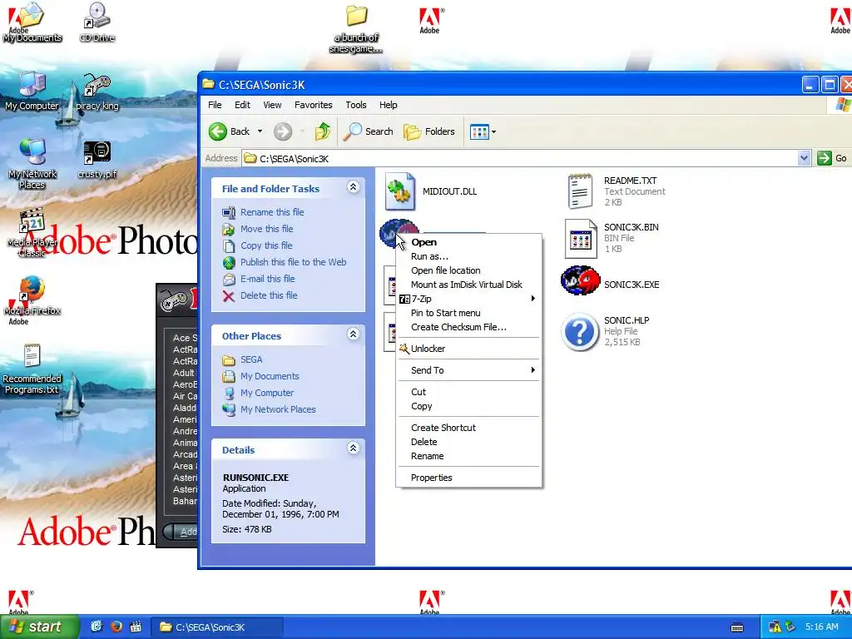This screenshot has width=852, height=639.
Task: Select the README.TXT document icon
Action: click(580, 191)
